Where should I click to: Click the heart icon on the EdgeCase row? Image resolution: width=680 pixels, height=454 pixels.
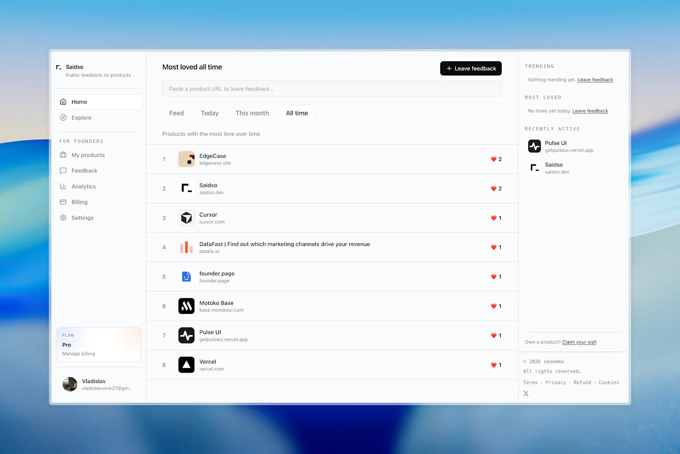[494, 159]
